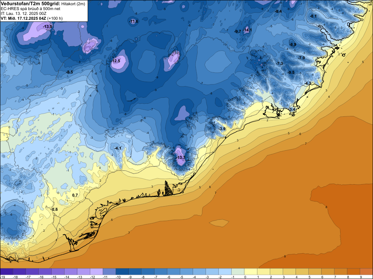Click the 'IT: Lau. 13. 12. 2025 00Z' line
The image size is (373, 279).
click(23, 13)
